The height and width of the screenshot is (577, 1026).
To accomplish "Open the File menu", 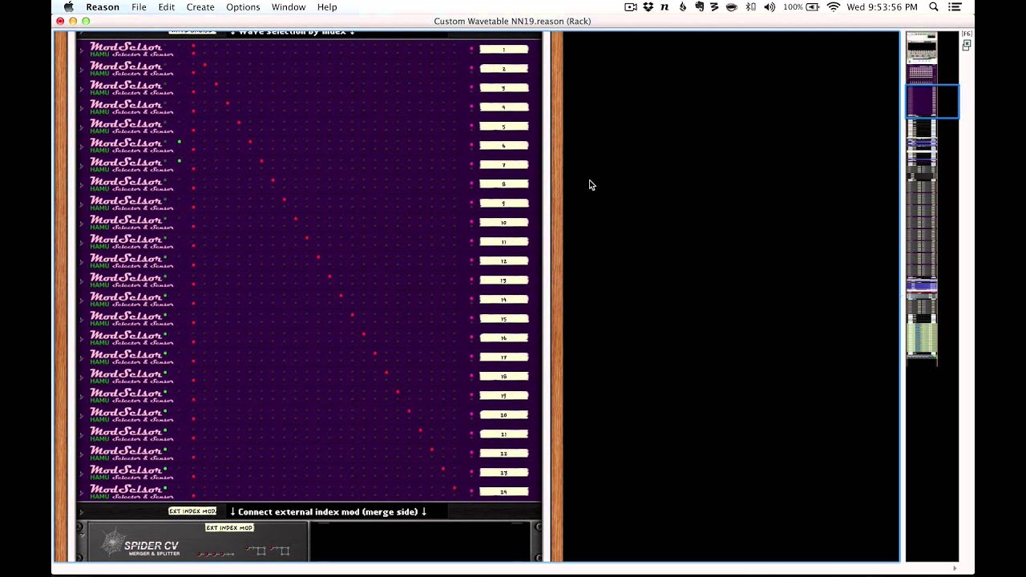I will 139,6.
